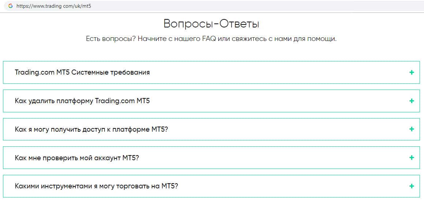Click the 'Вопросы-Ответы' heading

[x=211, y=24]
